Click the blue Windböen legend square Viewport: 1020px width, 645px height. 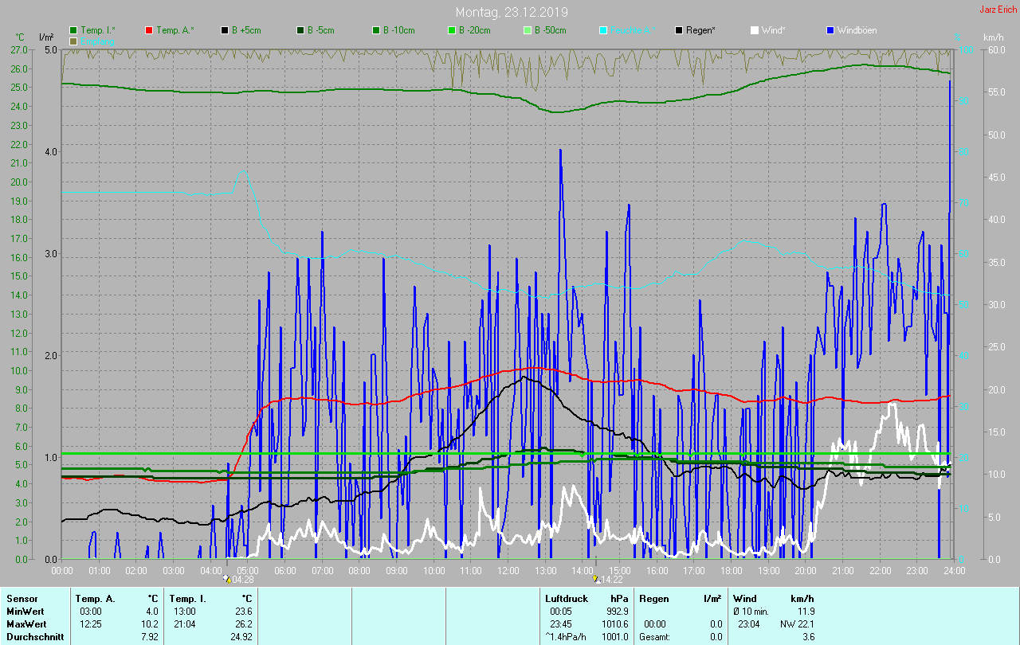coord(830,30)
